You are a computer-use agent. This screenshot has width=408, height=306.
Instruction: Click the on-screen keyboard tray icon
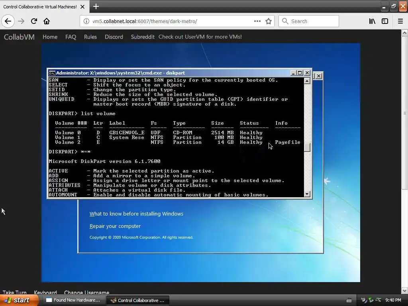349,300
